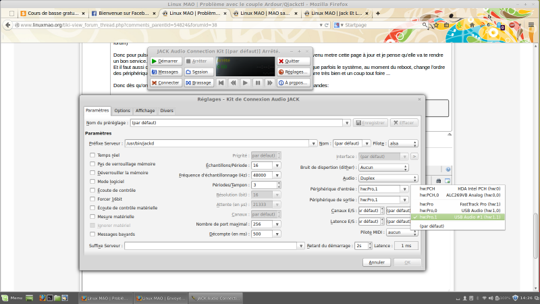540x304 pixels.
Task: Switch to the Divers tab
Action: [167, 111]
